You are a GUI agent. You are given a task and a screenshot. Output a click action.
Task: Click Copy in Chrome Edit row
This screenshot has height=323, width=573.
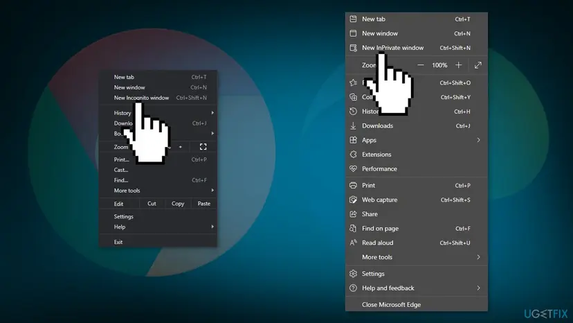pos(178,204)
